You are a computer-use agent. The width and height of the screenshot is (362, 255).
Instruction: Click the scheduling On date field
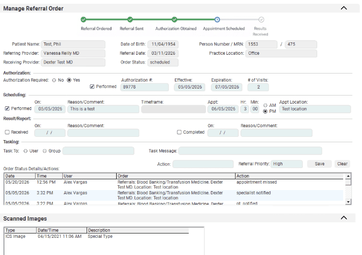click(50, 109)
